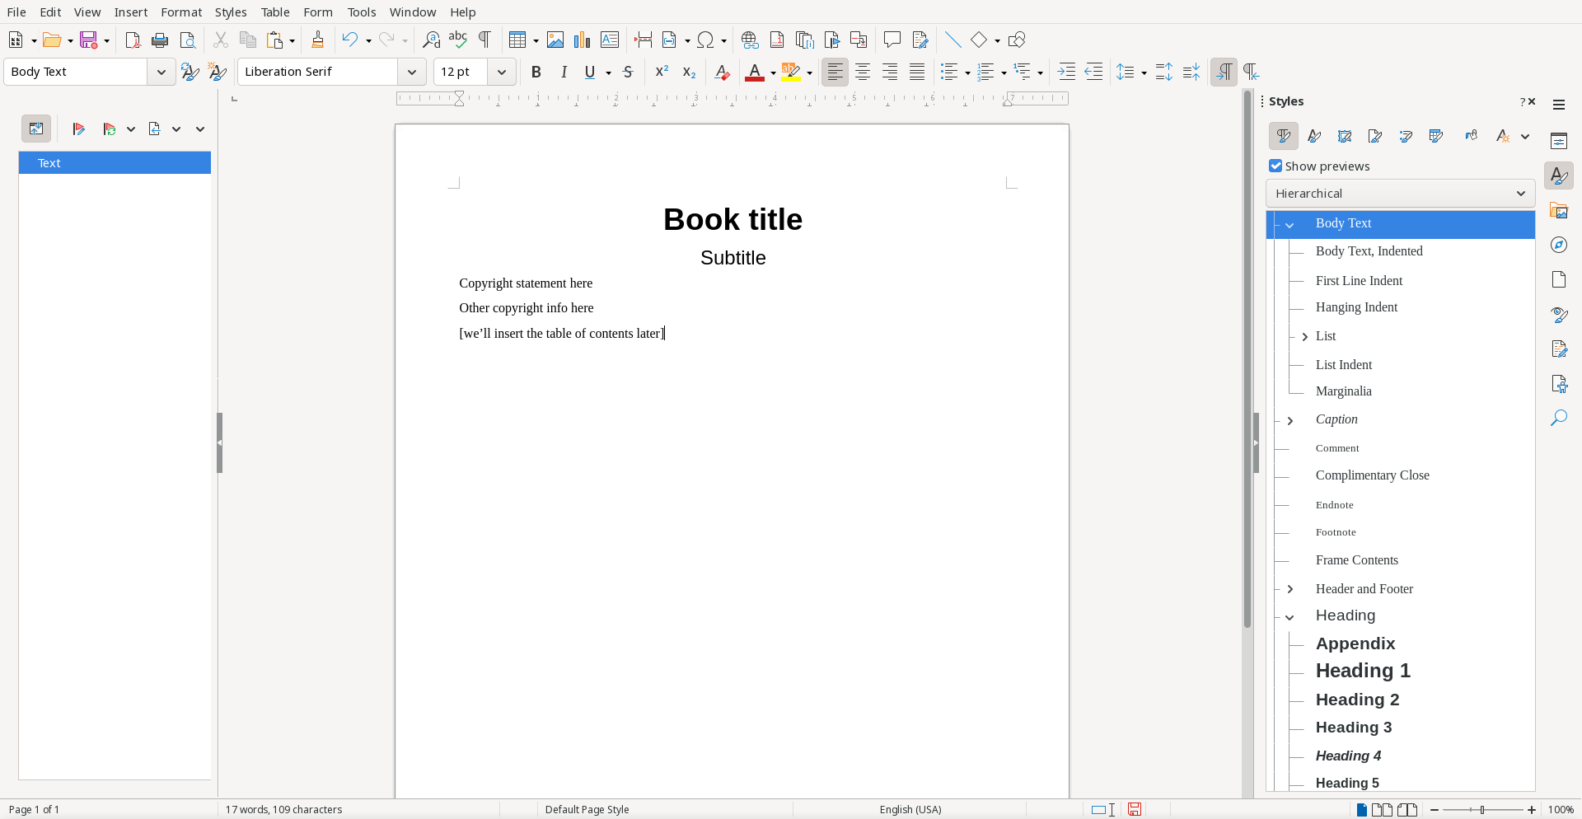Set Justified alignment
The image size is (1582, 819).
click(917, 73)
